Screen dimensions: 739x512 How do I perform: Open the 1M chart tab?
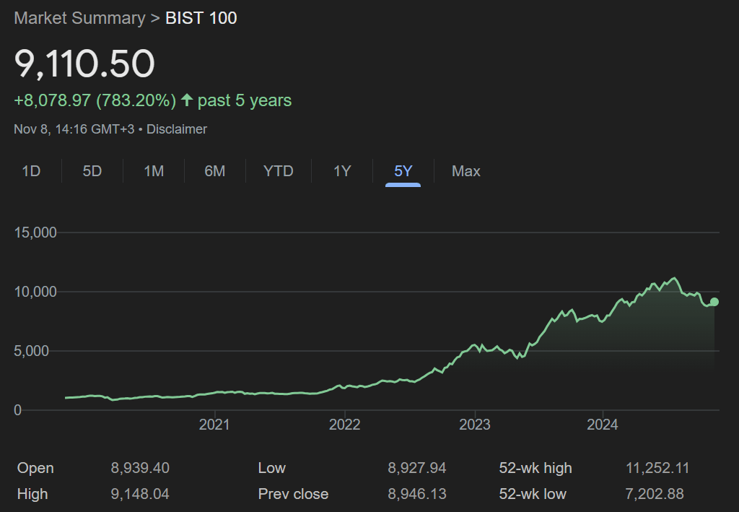pyautogui.click(x=153, y=171)
